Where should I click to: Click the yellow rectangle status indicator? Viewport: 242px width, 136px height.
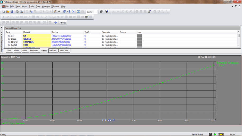221,134
